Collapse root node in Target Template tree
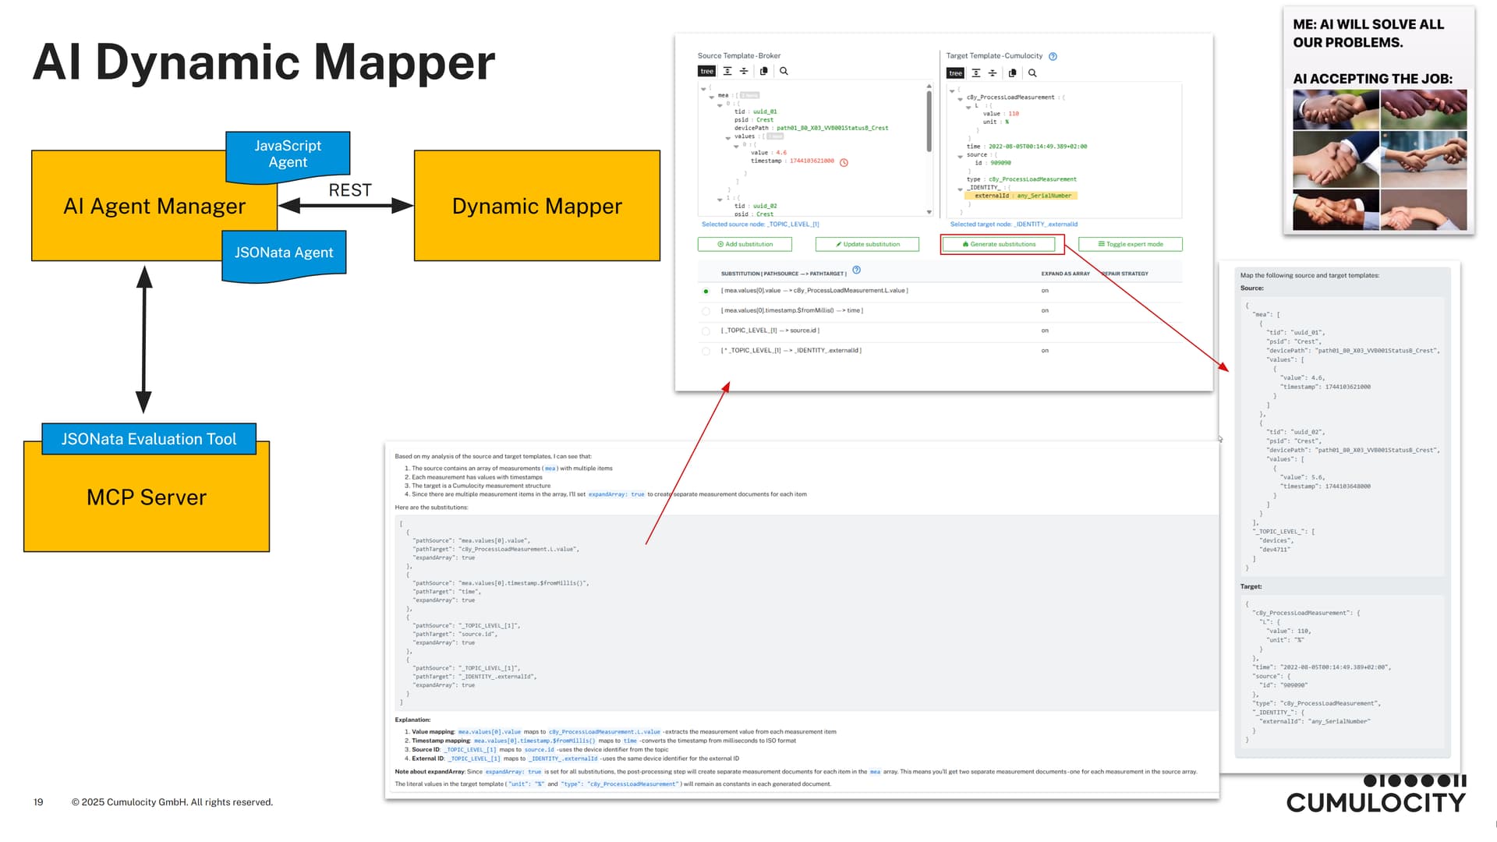 [951, 91]
